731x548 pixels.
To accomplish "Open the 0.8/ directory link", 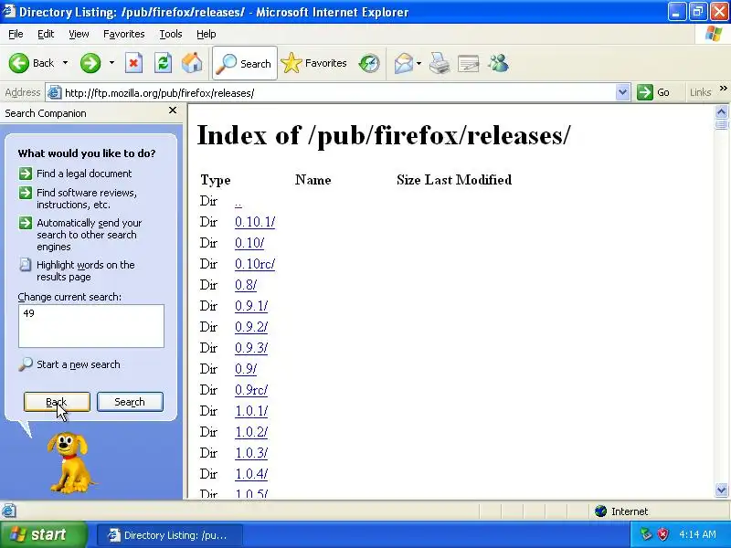I will click(x=246, y=285).
